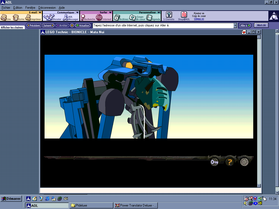Viewport: 279px width, 209px height.
Task: Add page to favorites with heart icon
Action: pyautogui.click(x=244, y=32)
